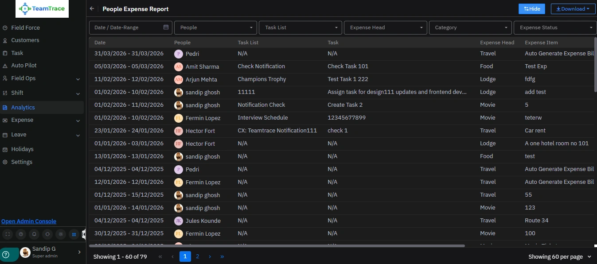Click the back arrow beside People Expense Report
This screenshot has height=264, width=597.
point(92,8)
